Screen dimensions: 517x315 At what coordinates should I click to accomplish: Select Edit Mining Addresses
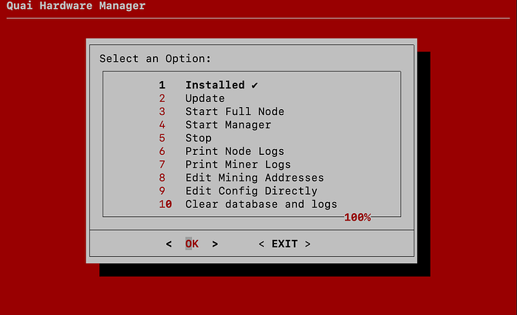click(x=241, y=178)
